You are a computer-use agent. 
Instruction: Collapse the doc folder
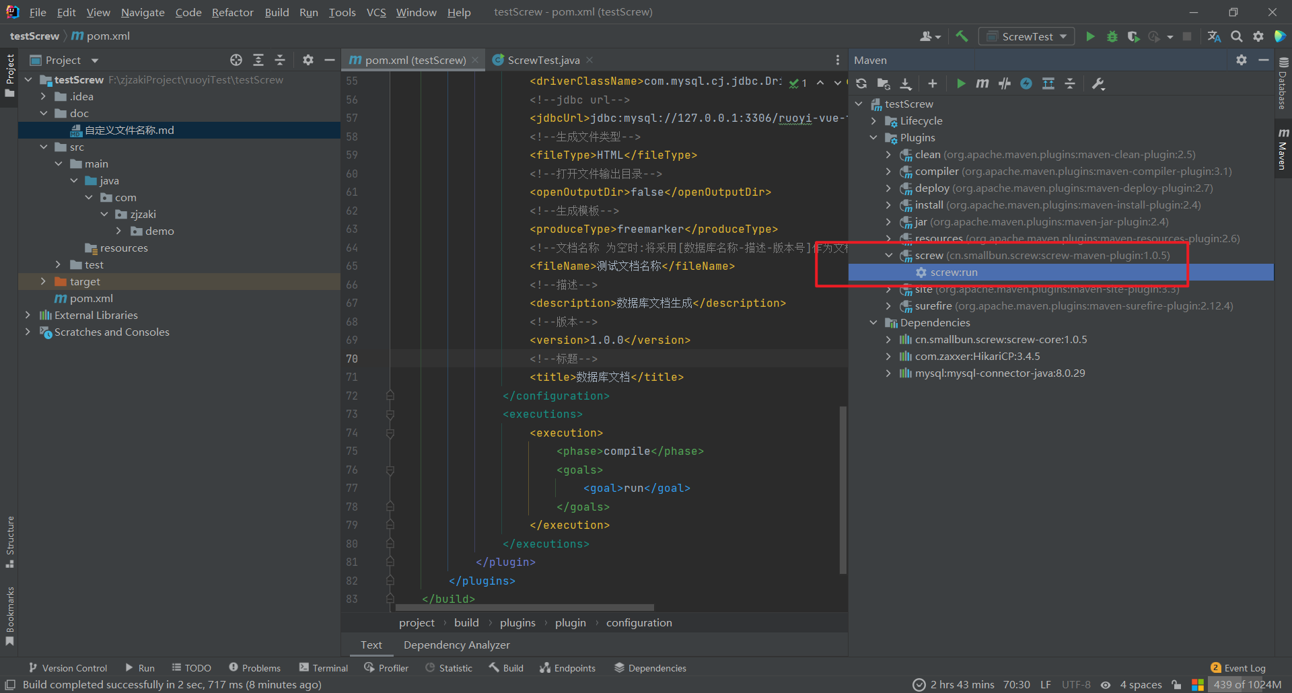[x=43, y=113]
